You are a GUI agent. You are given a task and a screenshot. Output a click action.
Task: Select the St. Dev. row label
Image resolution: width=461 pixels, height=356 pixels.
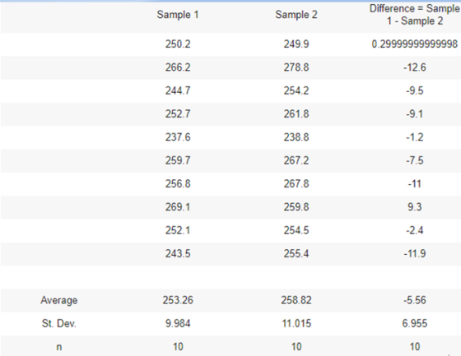click(58, 323)
